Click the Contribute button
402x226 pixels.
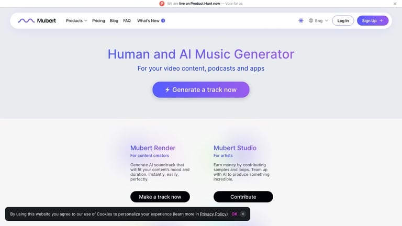(x=243, y=197)
